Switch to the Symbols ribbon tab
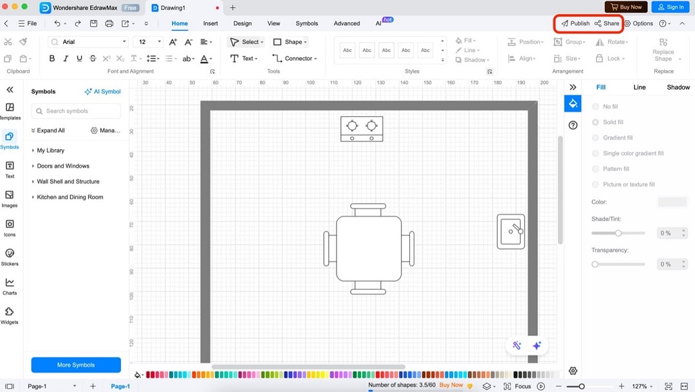Image resolution: width=695 pixels, height=392 pixels. [307, 23]
